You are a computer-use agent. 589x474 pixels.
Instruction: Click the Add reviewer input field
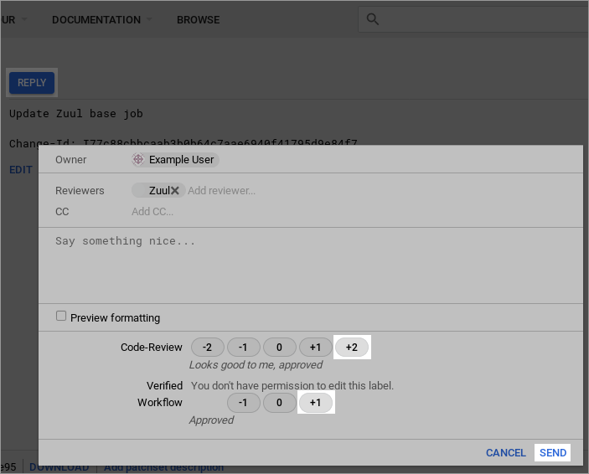click(x=222, y=190)
